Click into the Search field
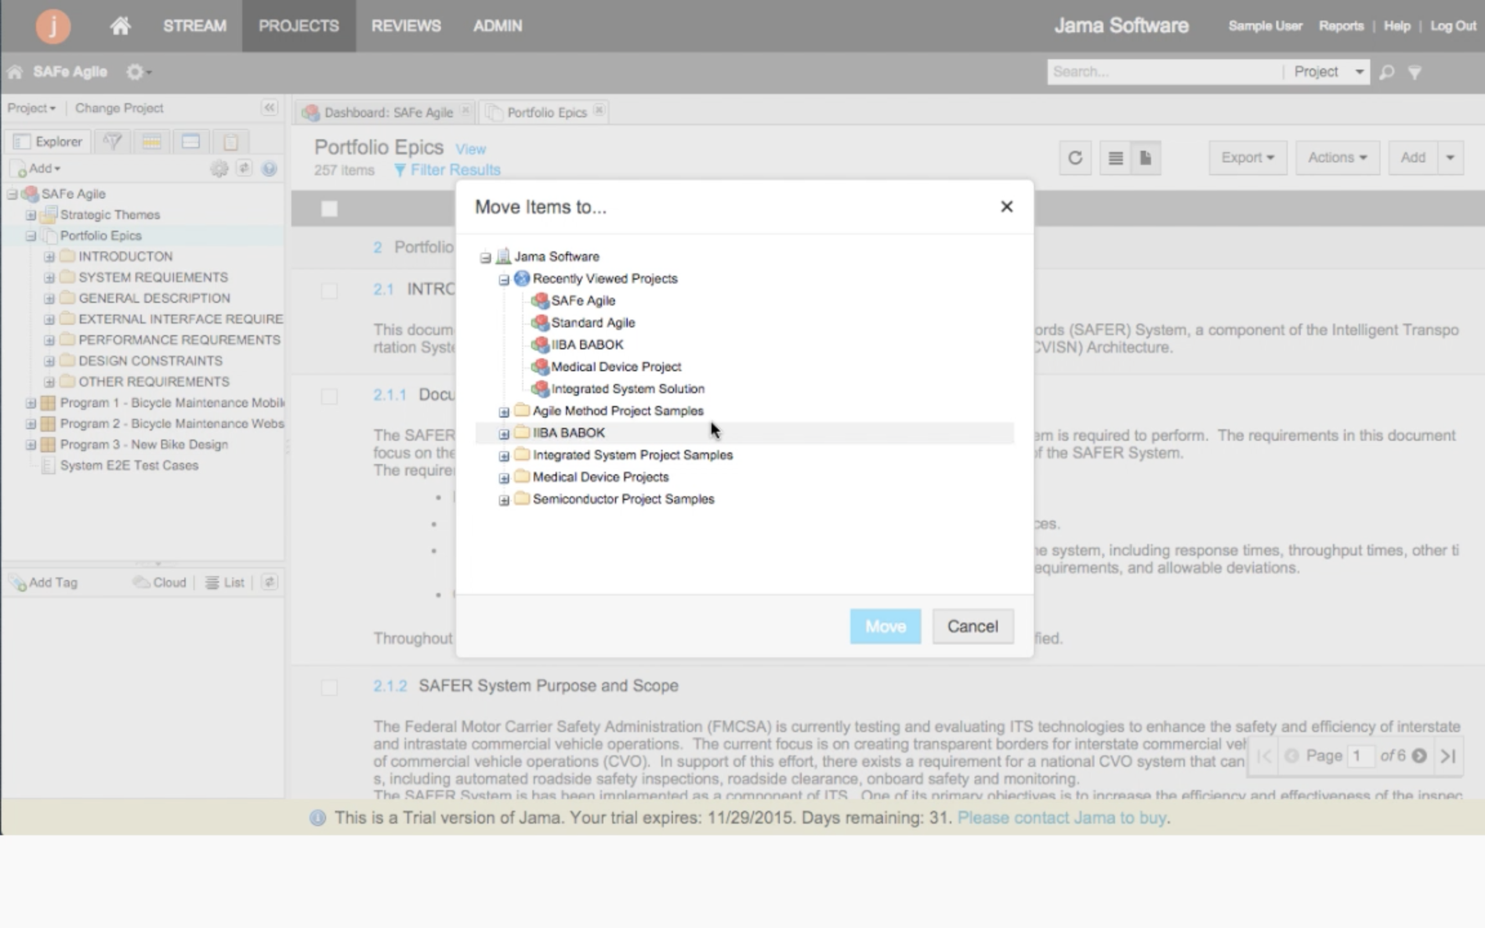Image resolution: width=1485 pixels, height=928 pixels. (1164, 72)
